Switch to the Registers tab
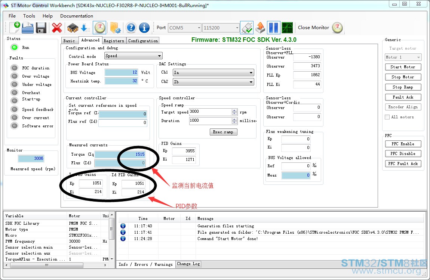The image size is (430, 280). 114,41
